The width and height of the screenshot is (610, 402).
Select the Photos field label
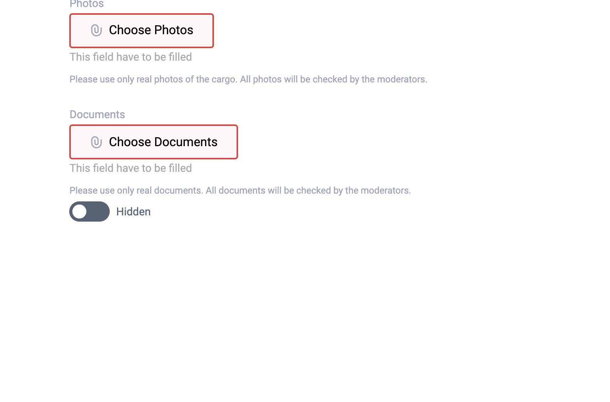pyautogui.click(x=87, y=4)
